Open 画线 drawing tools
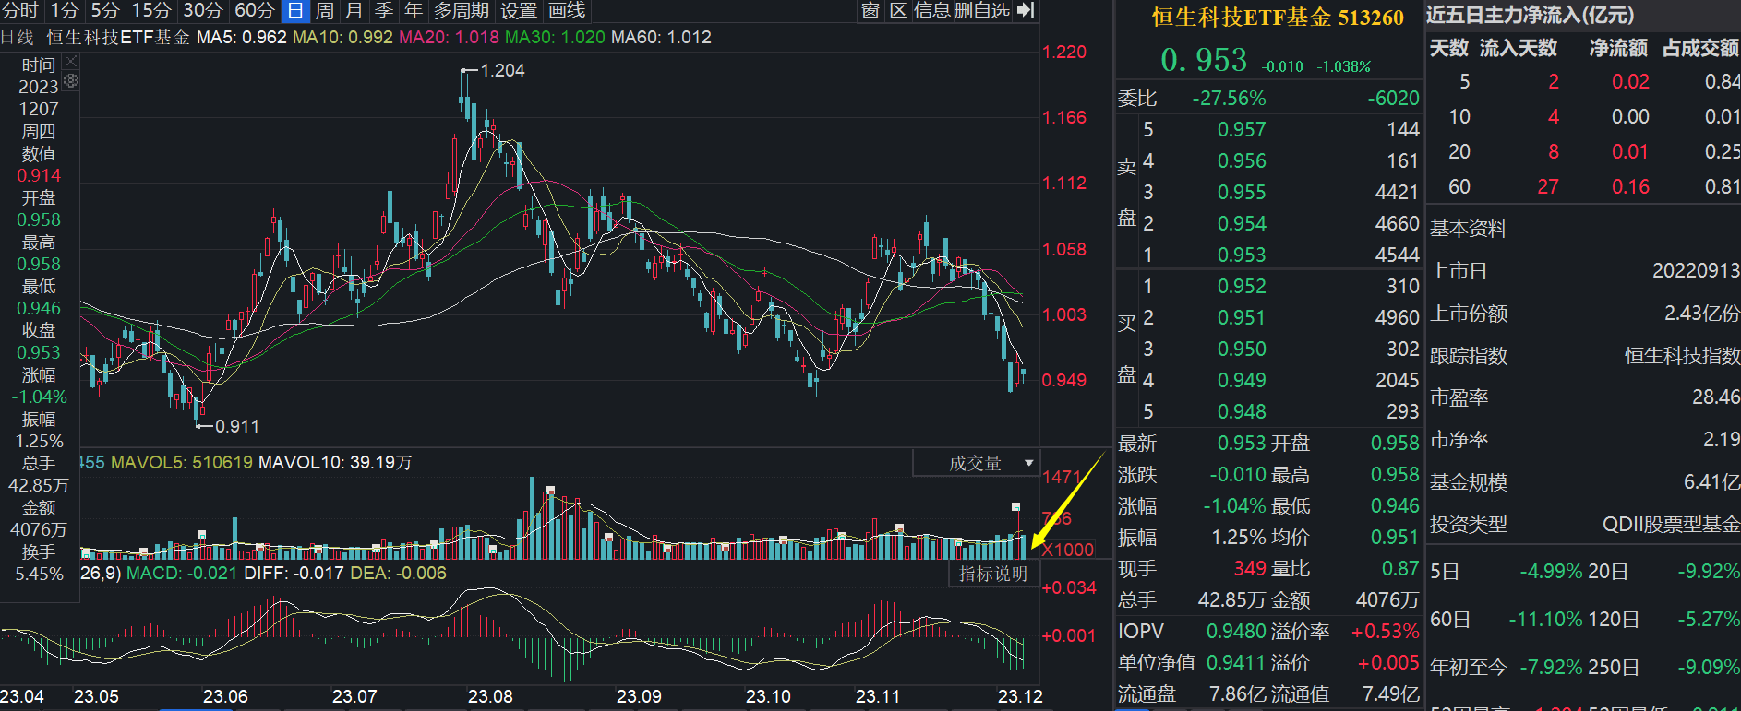 567,10
